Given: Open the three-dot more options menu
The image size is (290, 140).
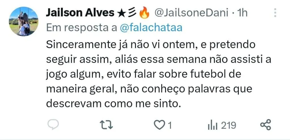Looking at the screenshot, I should click(x=275, y=13).
